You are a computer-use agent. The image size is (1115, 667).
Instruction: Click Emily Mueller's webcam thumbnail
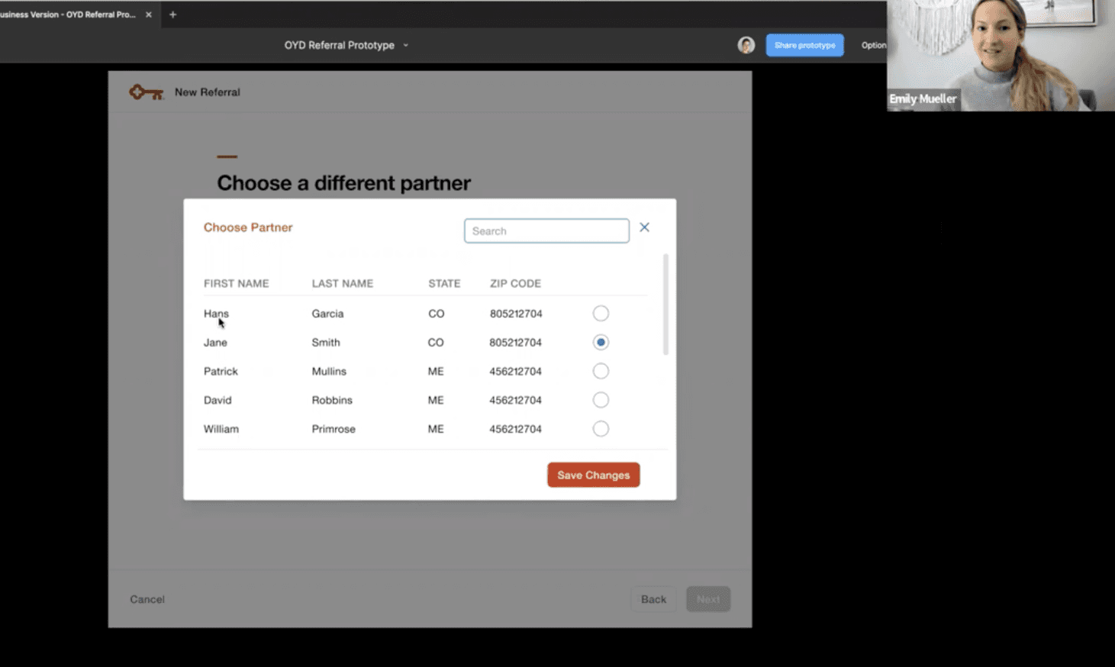point(1000,55)
